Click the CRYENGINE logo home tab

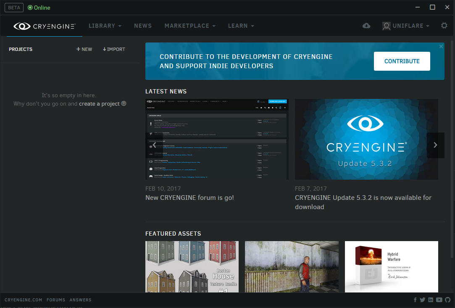[x=45, y=26]
